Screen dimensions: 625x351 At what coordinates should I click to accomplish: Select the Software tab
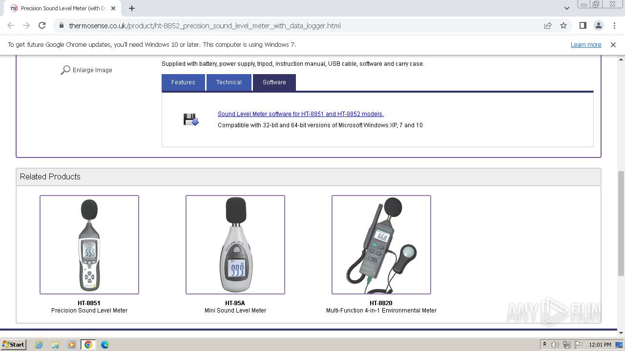pos(274,82)
